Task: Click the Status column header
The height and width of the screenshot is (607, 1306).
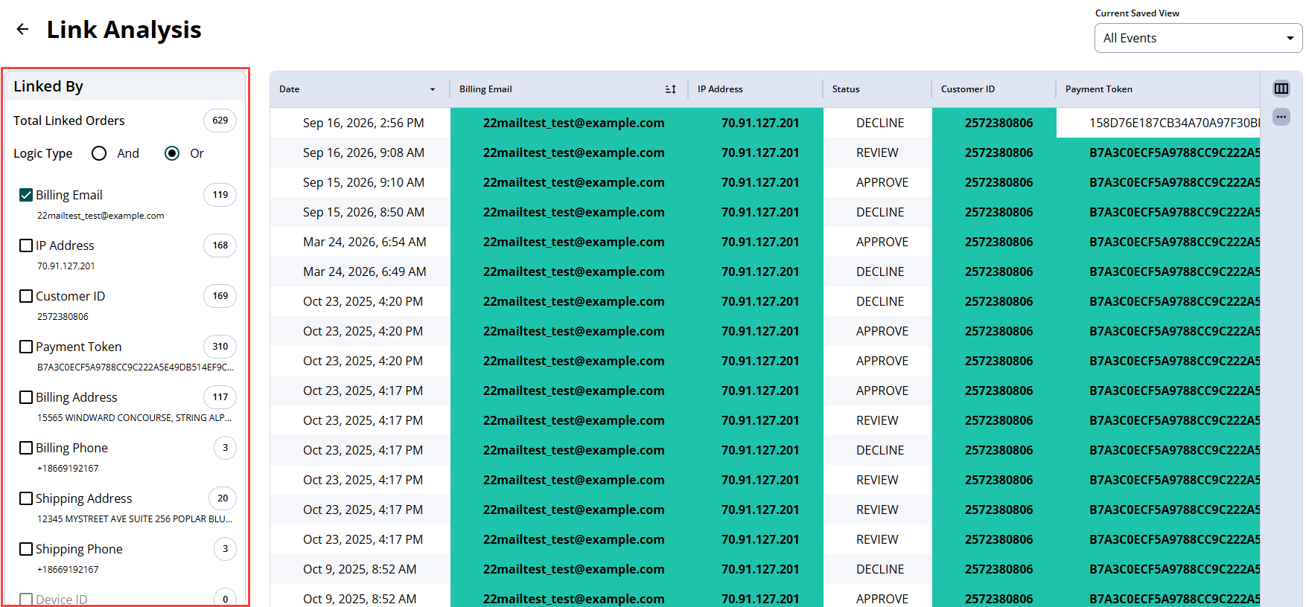Action: [846, 89]
